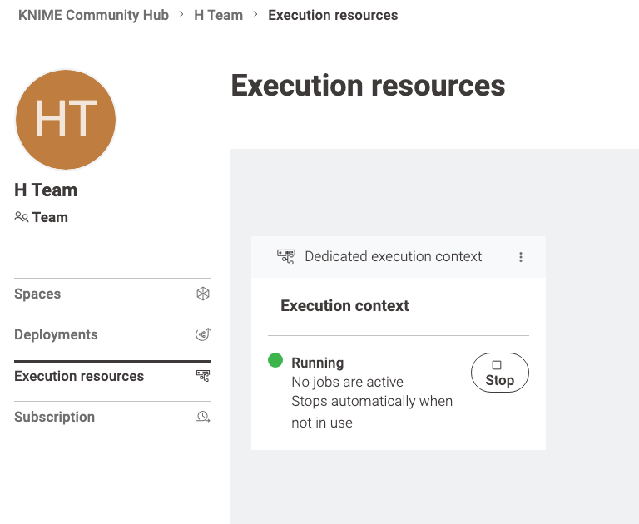Viewport: 639px width, 524px height.
Task: Click the Dedicated execution context icon
Action: 286,257
